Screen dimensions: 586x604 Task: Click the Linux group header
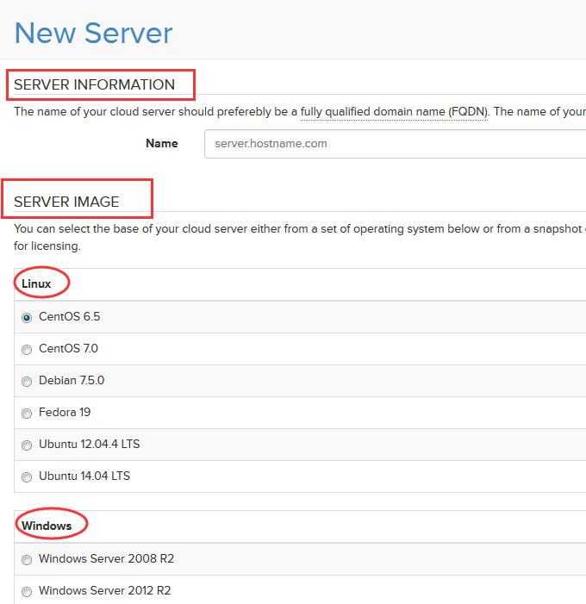36,283
